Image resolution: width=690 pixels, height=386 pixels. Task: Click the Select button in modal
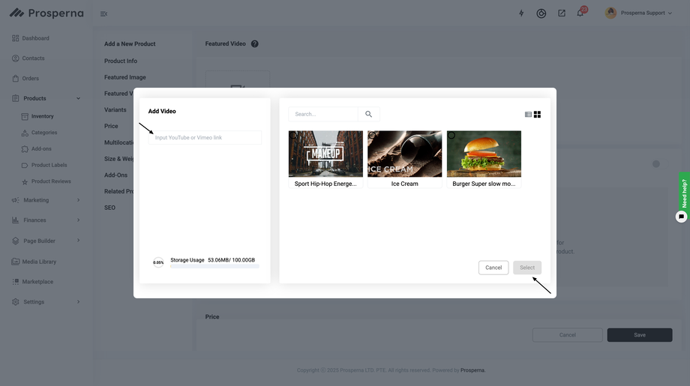(527, 268)
